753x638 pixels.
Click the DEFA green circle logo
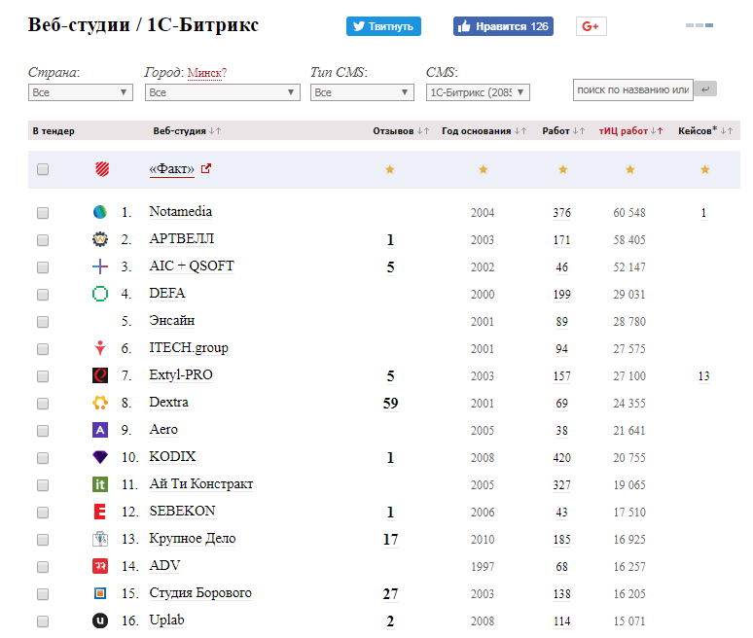[100, 294]
